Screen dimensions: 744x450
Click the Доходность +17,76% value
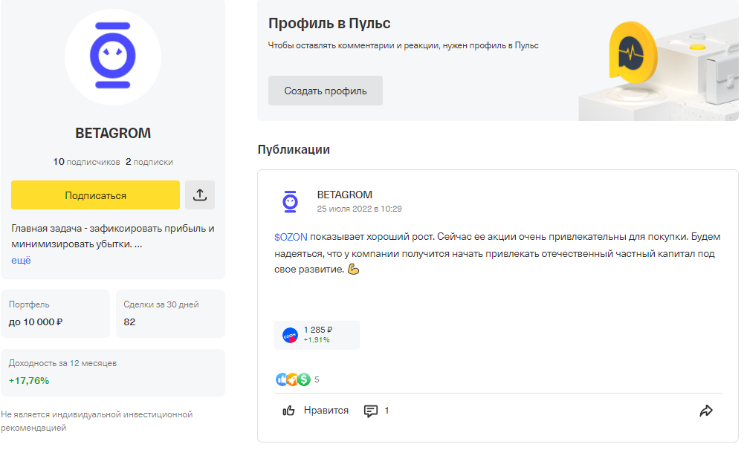point(29,381)
